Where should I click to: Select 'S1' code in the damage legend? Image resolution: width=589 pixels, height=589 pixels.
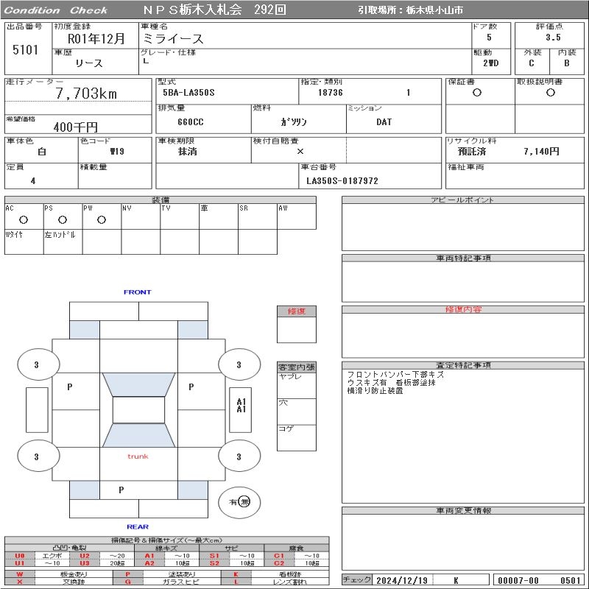click(214, 556)
